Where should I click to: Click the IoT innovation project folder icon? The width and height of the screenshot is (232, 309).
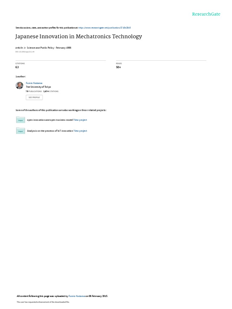(x=21, y=131)
